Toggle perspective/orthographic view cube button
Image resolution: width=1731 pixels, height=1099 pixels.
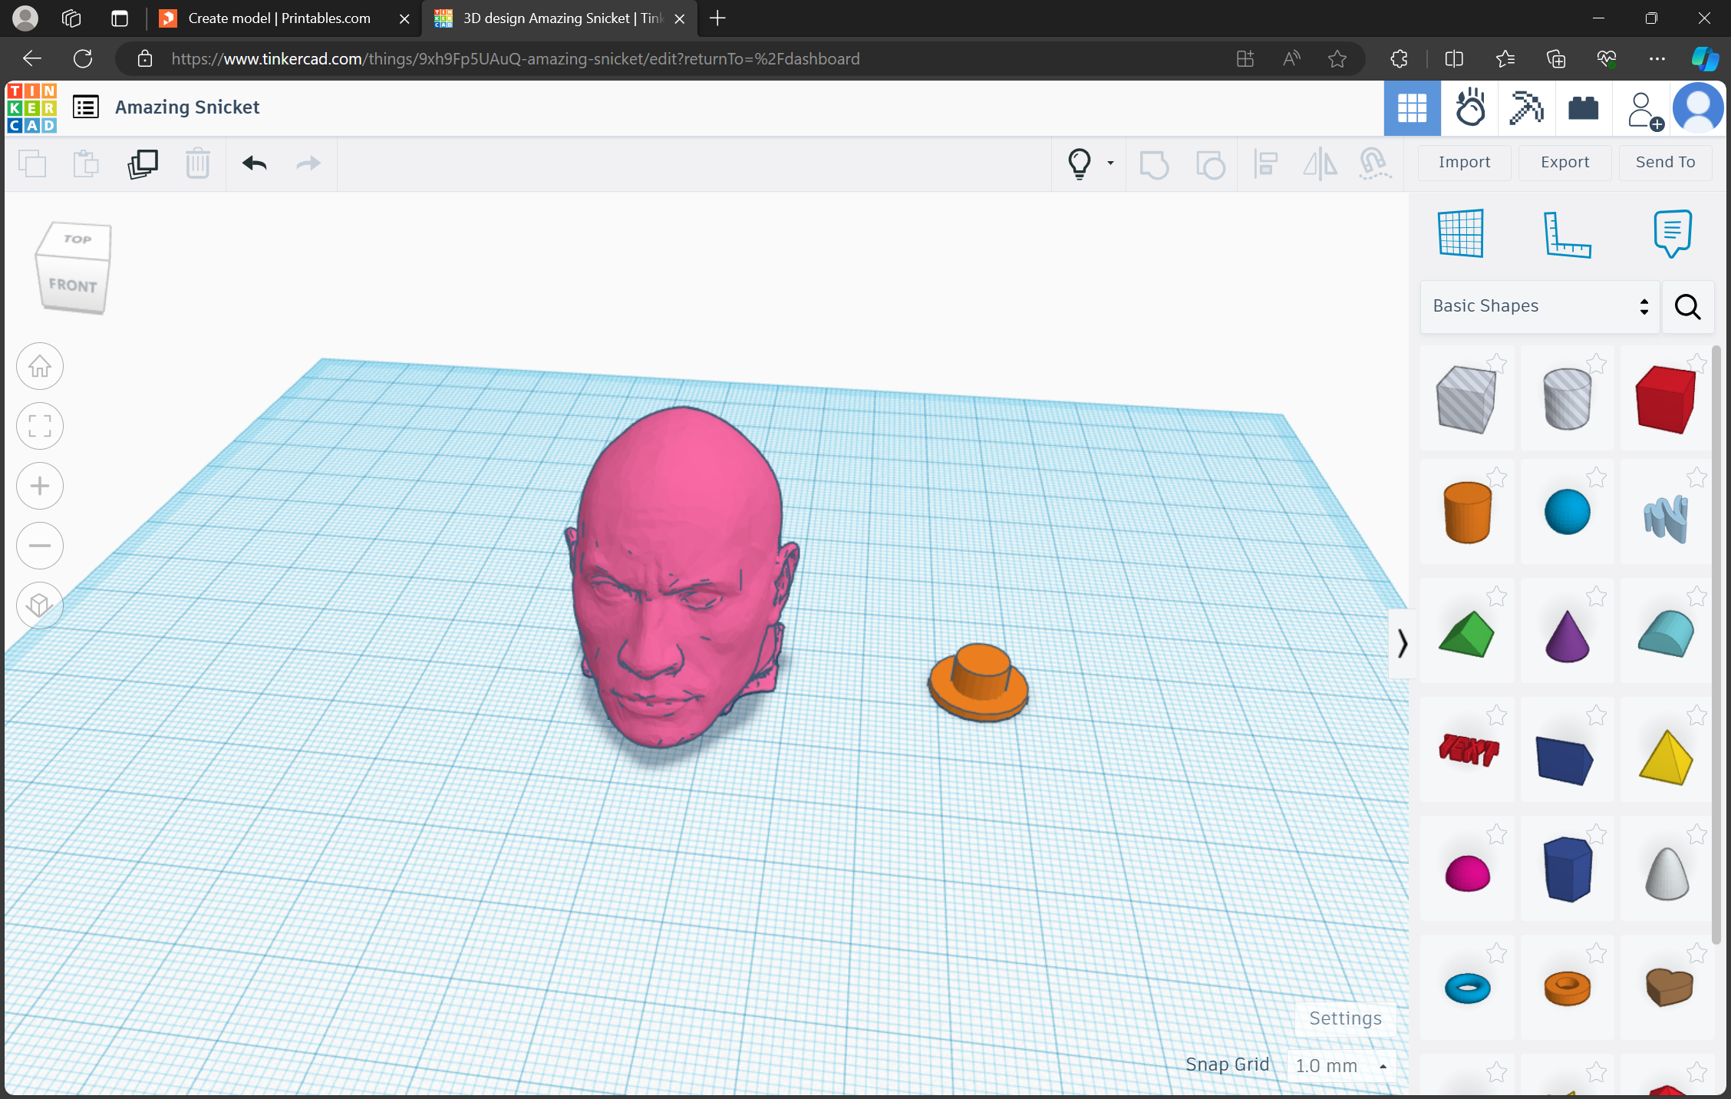click(x=40, y=606)
